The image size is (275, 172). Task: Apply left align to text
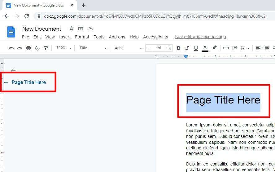tap(258, 48)
